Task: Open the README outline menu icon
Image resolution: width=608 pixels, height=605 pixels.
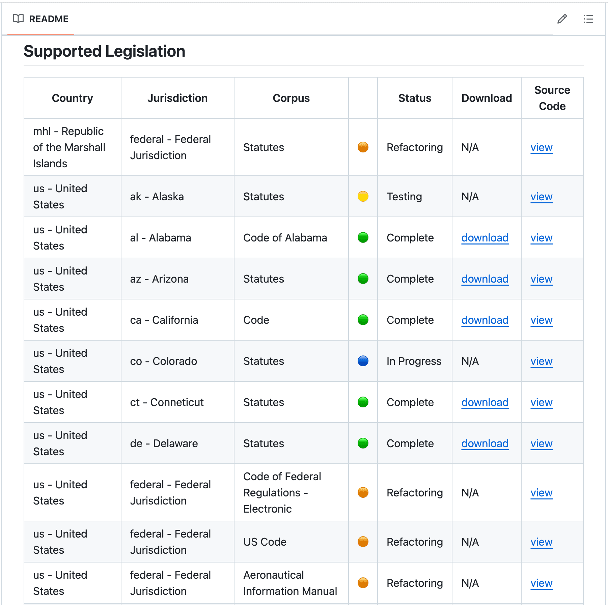Action: pyautogui.click(x=588, y=19)
